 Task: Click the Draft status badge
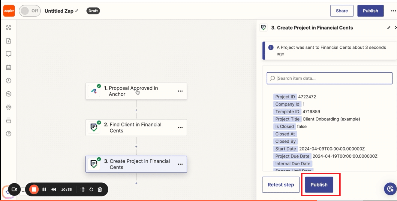(93, 11)
